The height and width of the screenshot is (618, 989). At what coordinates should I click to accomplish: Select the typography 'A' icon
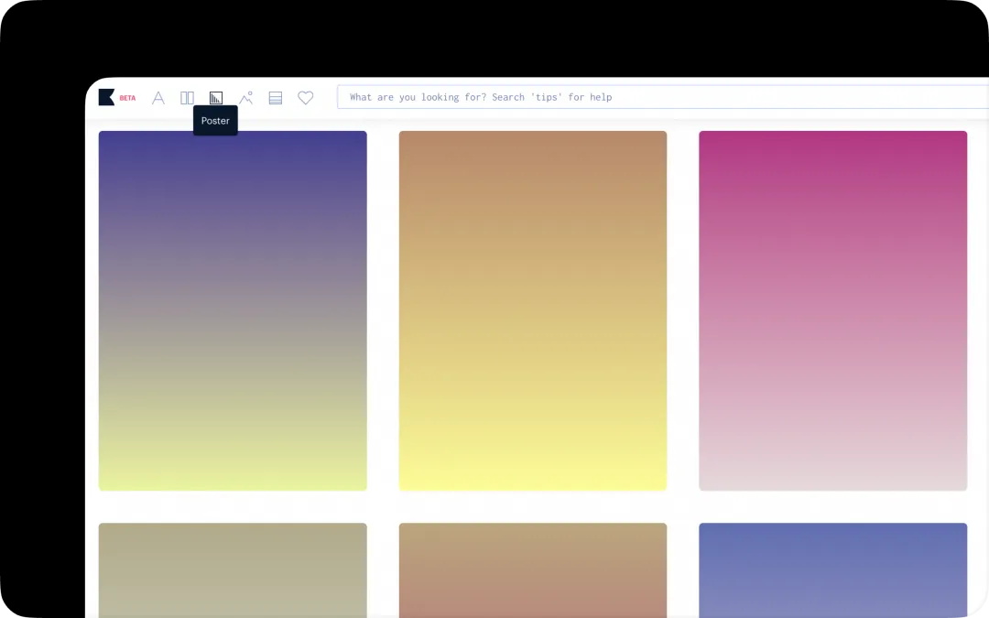(158, 98)
